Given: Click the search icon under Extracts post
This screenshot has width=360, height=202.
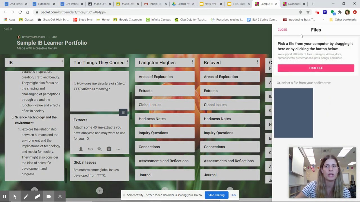Looking at the screenshot, I should point(100,149).
